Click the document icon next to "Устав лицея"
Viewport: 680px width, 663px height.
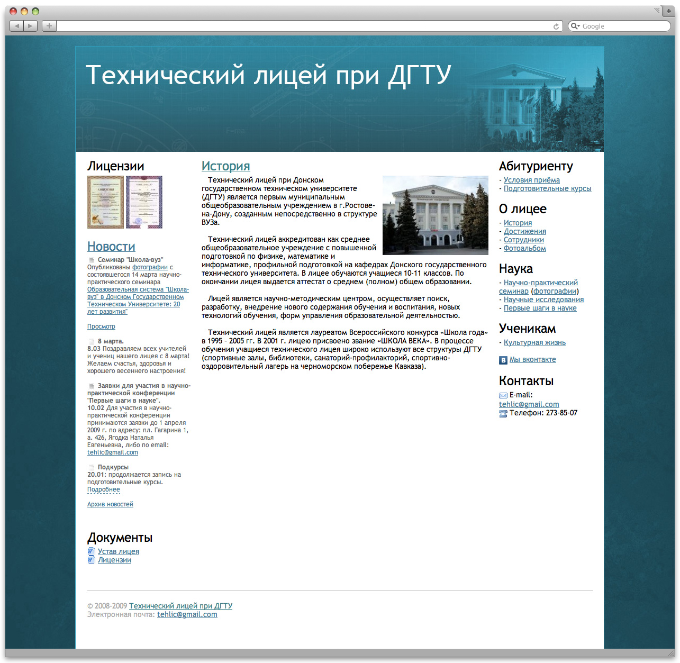pyautogui.click(x=91, y=551)
